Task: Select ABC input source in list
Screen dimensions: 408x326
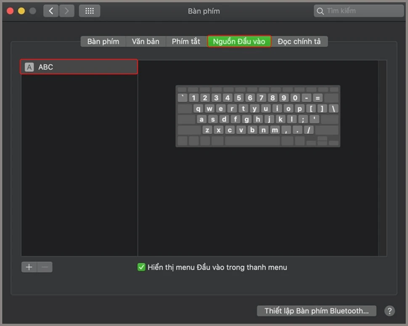Action: click(79, 67)
